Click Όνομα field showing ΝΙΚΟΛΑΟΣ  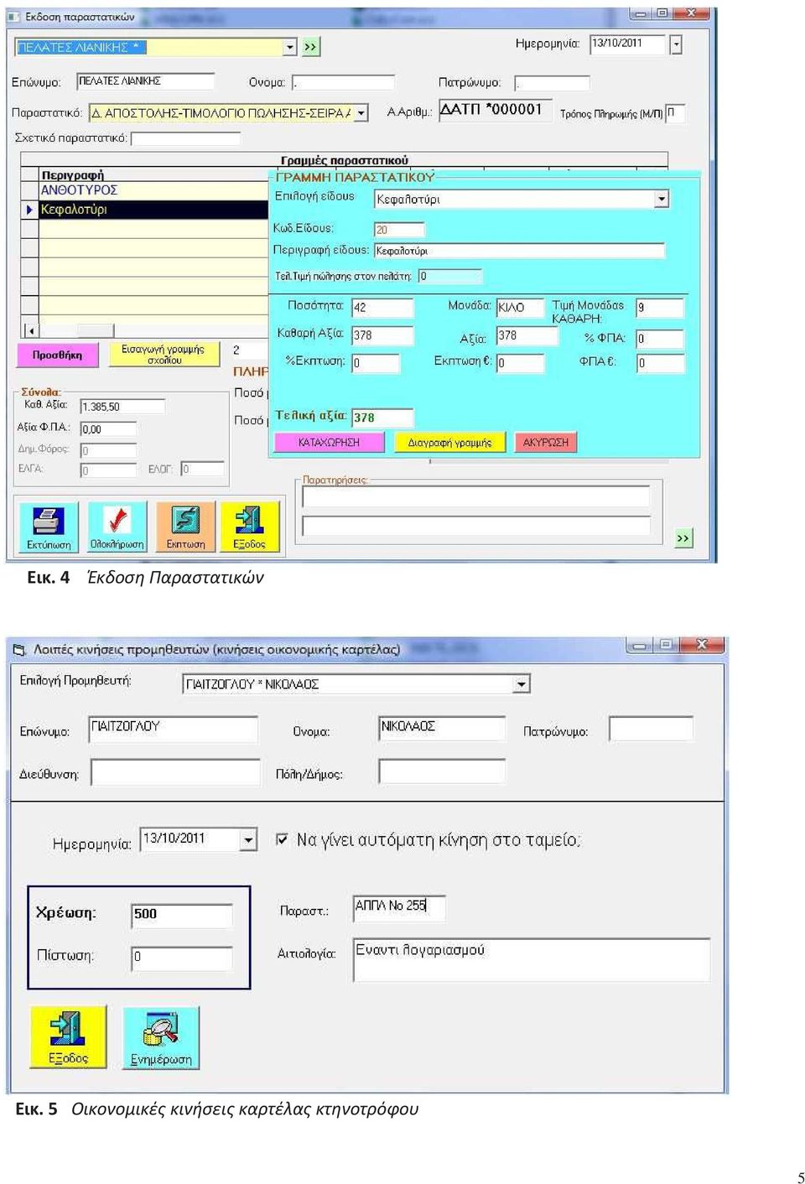[x=442, y=728]
